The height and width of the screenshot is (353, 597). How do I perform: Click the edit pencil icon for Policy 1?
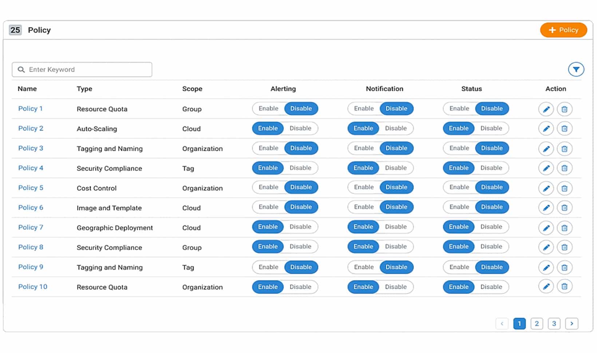coord(546,109)
